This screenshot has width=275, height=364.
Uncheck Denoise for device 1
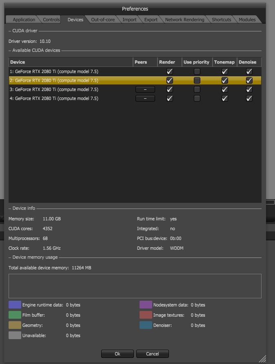[249, 71]
